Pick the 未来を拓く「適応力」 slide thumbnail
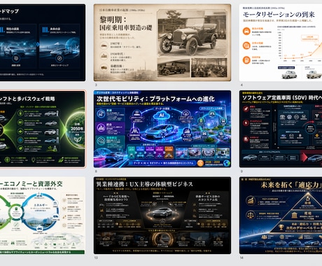Screen dimensions: 322x266 281,216
